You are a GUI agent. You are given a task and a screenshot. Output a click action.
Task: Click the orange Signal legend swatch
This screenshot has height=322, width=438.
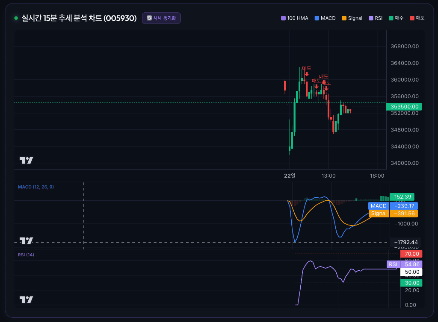344,18
